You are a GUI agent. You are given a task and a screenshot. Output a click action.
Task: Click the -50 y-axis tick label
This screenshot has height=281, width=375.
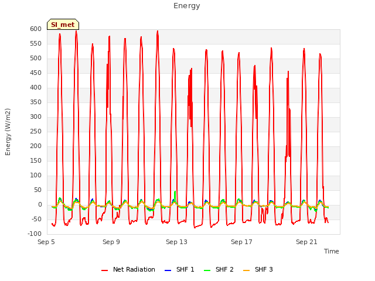point(36,220)
